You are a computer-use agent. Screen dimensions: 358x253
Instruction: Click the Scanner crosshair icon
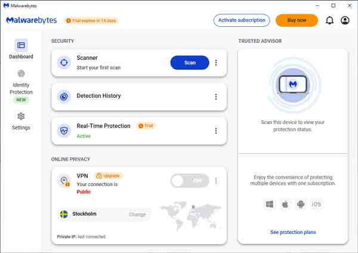tap(64, 62)
